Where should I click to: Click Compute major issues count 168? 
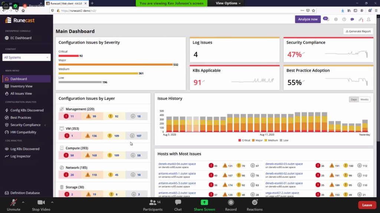pyautogui.click(x=92, y=155)
